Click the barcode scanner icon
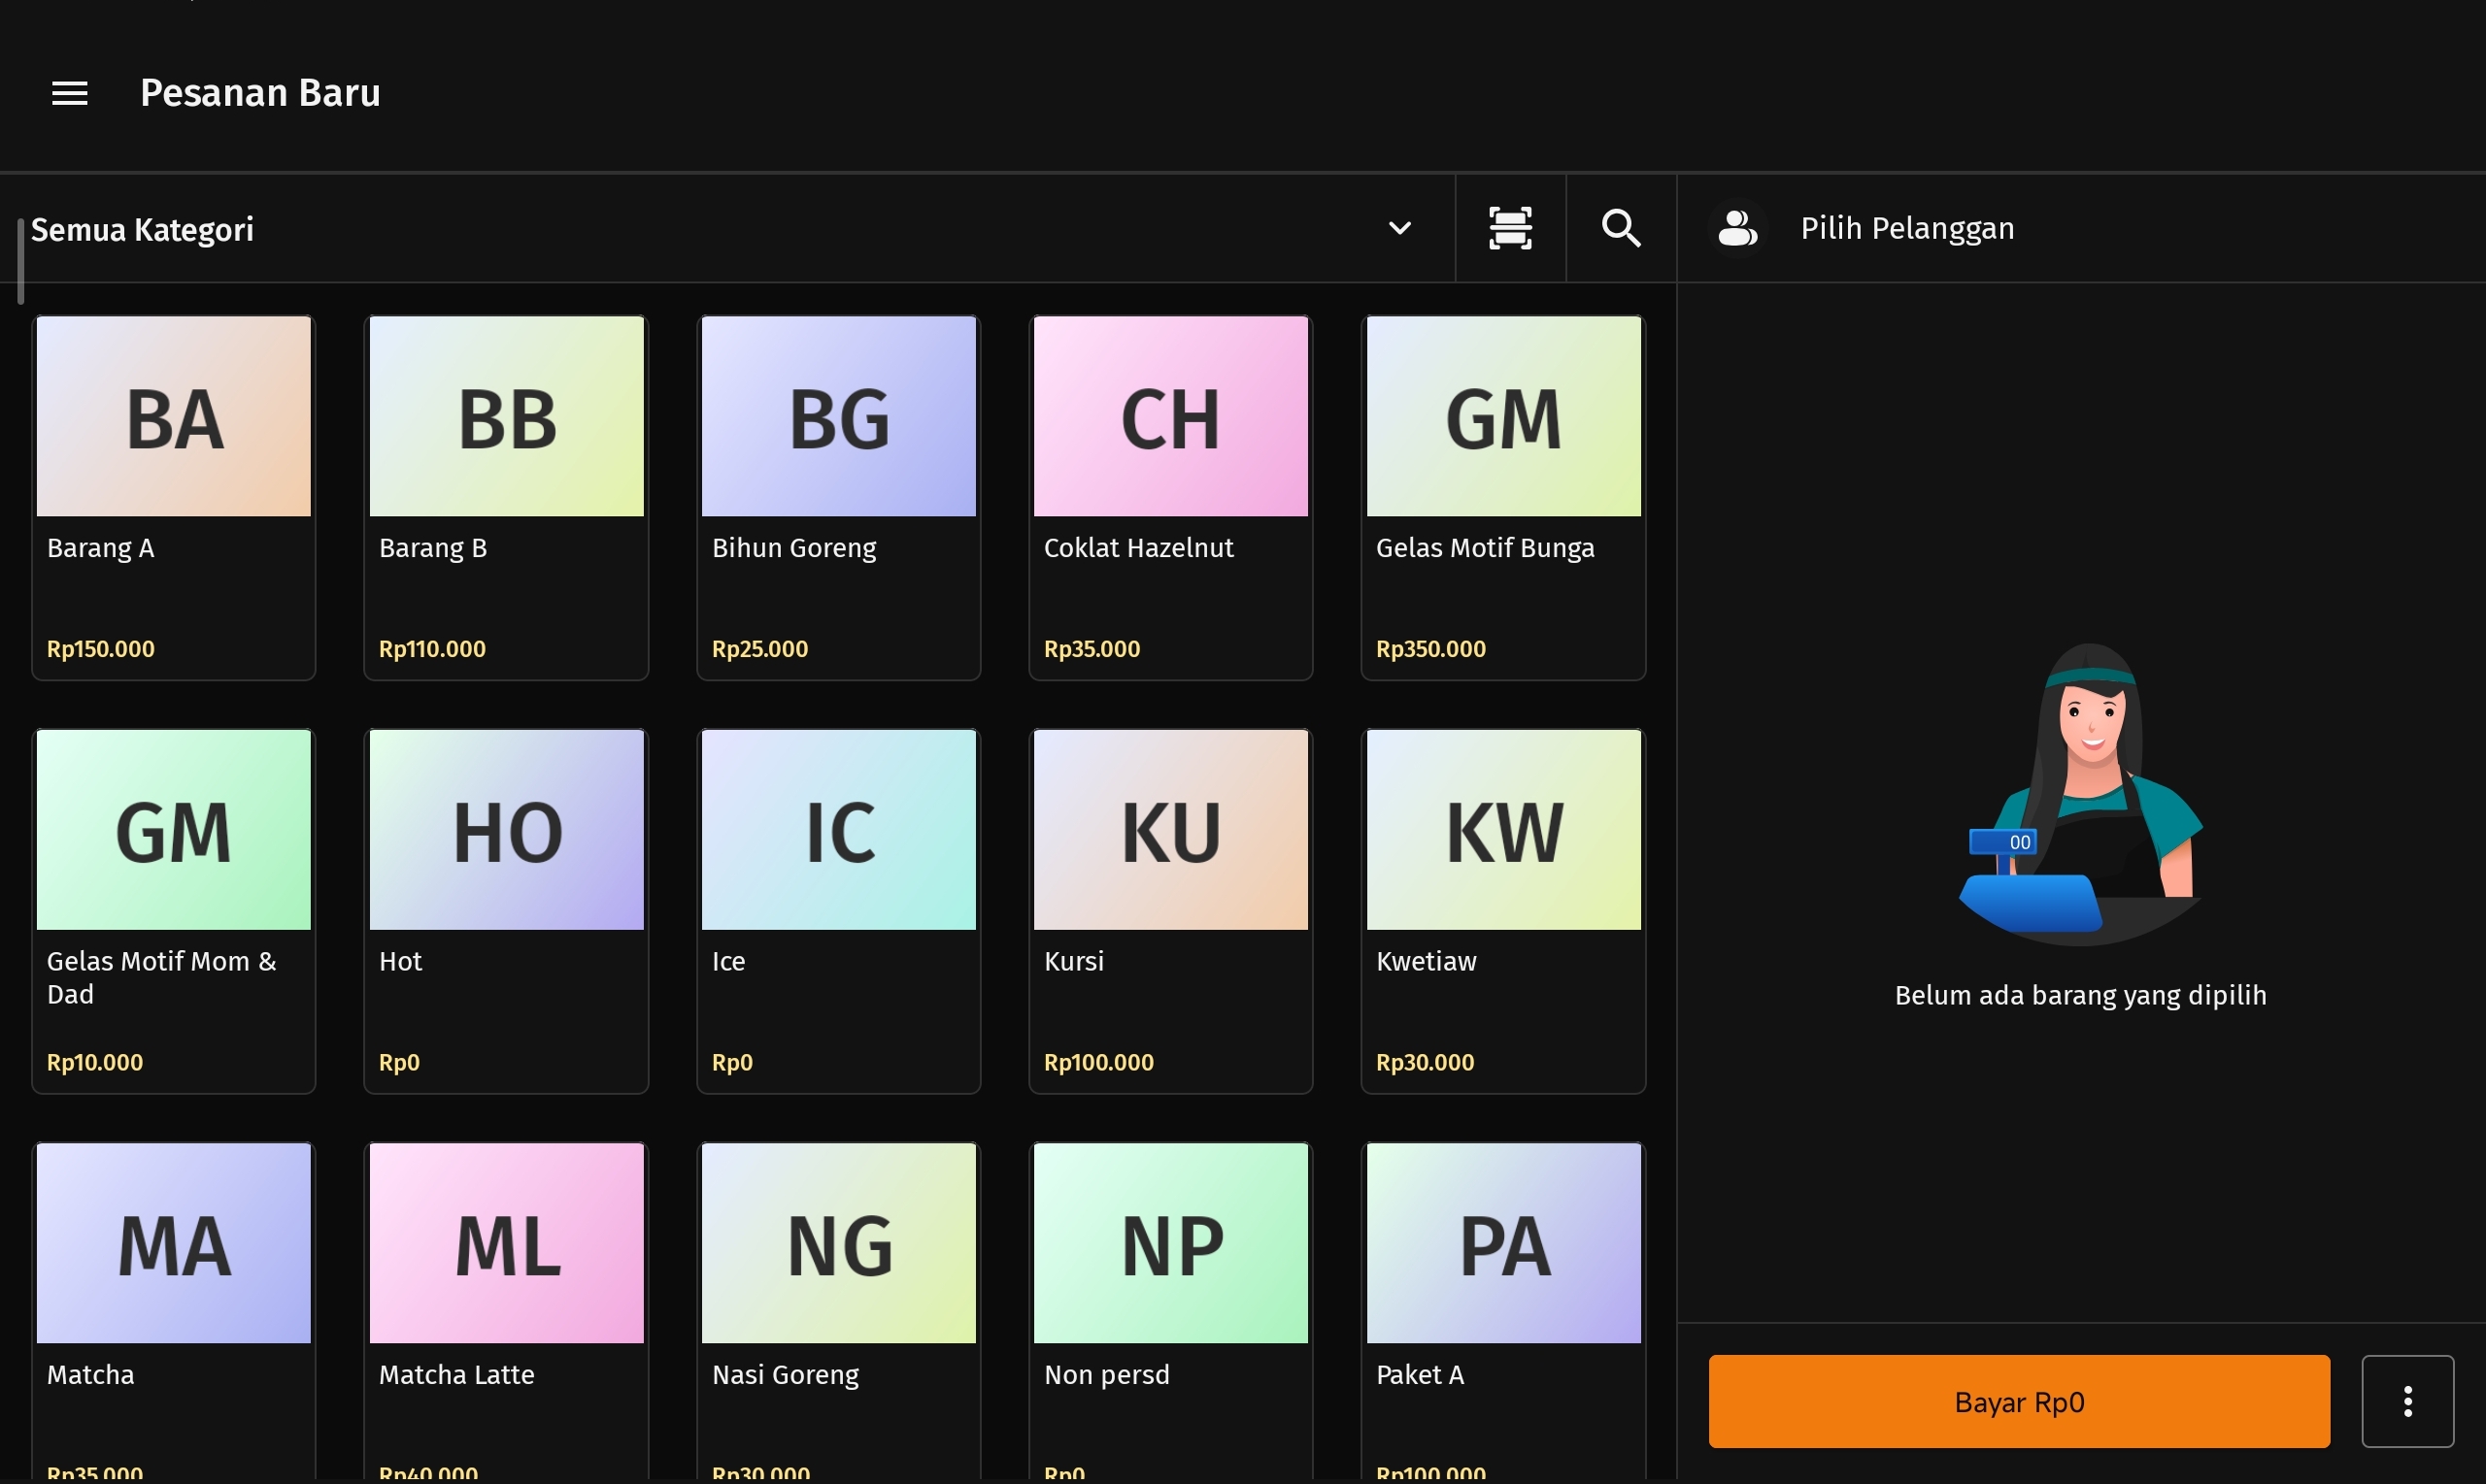2486x1484 pixels. [x=1510, y=228]
